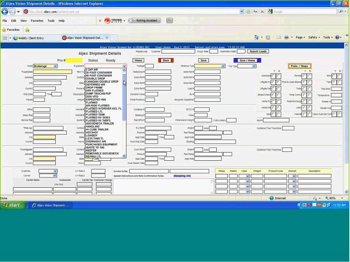The width and height of the screenshot is (350, 262).
Task: Select Oversized Y radio button
Action: click(x=273, y=76)
